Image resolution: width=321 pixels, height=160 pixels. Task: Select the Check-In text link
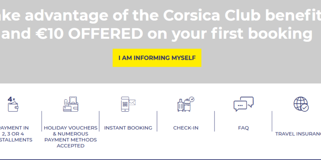coord(186,128)
